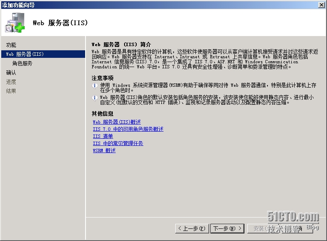Click the 注意事项 heading
327x241 pixels.
point(102,78)
